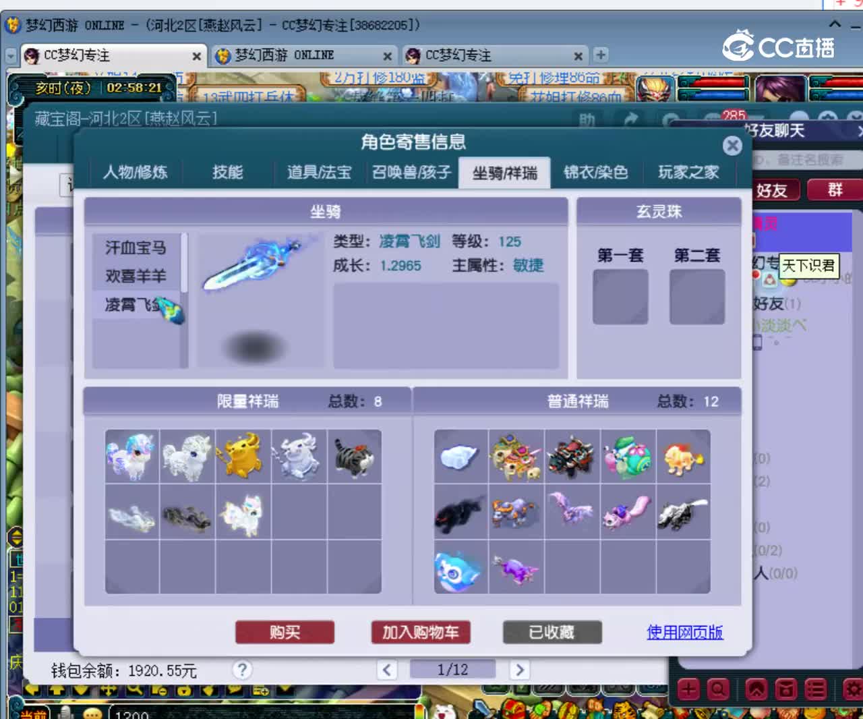
Task: Select the purple deer 普通祥瑞
Action: (x=516, y=567)
